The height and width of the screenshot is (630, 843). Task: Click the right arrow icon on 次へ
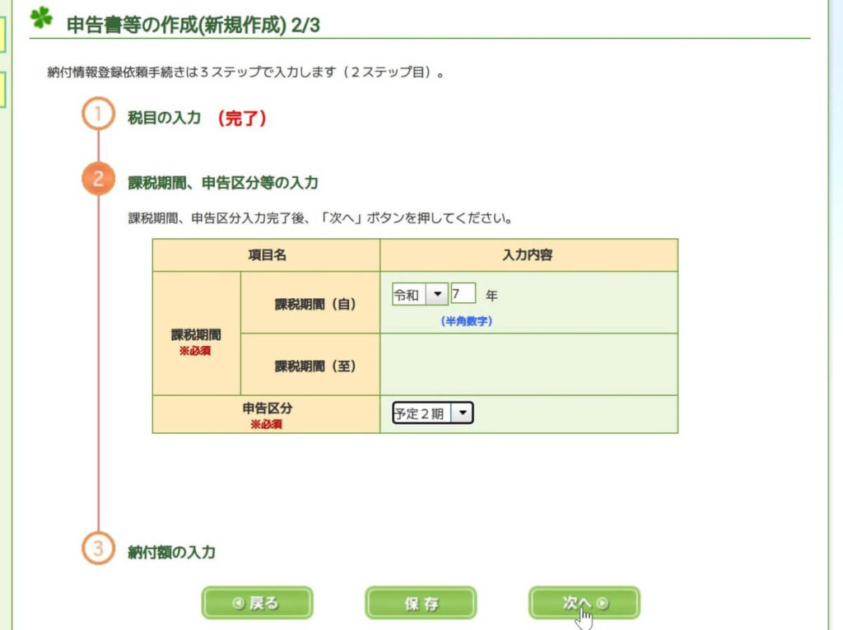tap(603, 603)
